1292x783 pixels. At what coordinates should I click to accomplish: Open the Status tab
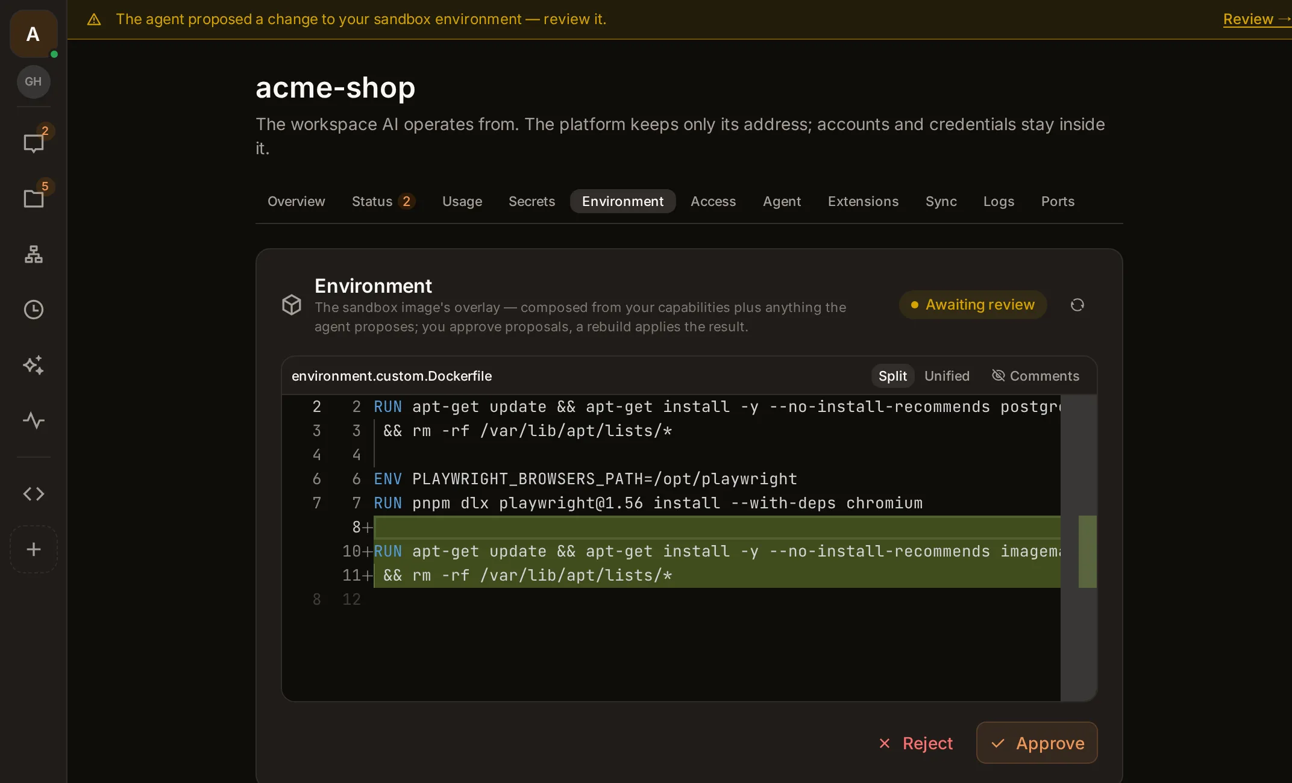coord(383,201)
